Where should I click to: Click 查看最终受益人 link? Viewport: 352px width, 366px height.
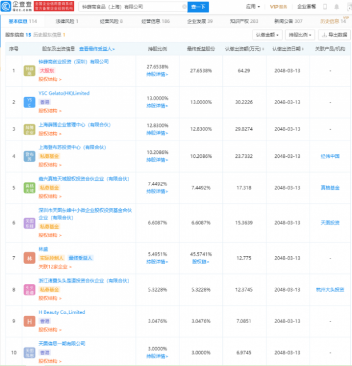coord(97,49)
